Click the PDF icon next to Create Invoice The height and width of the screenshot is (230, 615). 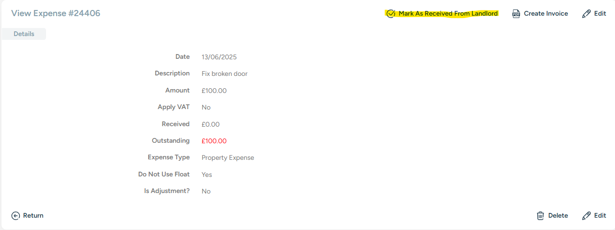click(516, 14)
